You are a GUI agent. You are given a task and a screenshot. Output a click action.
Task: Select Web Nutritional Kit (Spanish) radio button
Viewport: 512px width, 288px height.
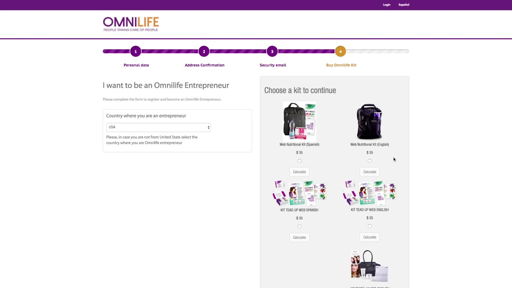point(300,161)
